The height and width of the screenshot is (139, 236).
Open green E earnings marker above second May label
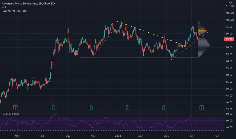point(164,107)
